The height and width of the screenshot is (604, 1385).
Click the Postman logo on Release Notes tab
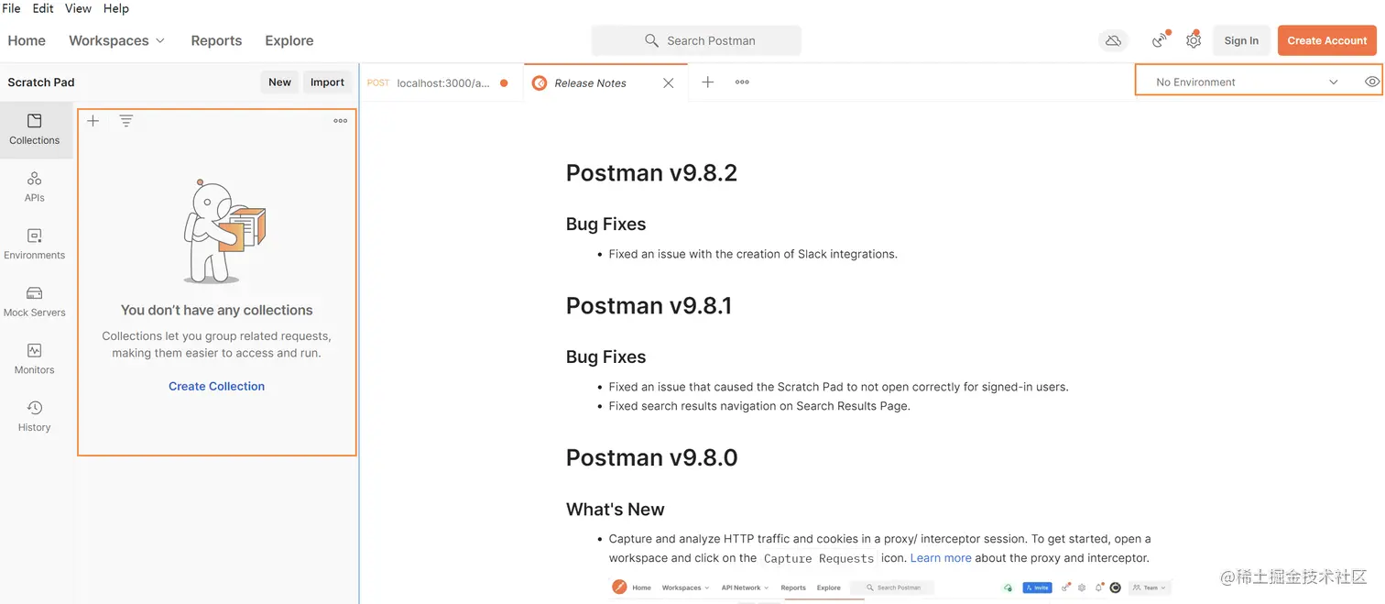coord(540,83)
